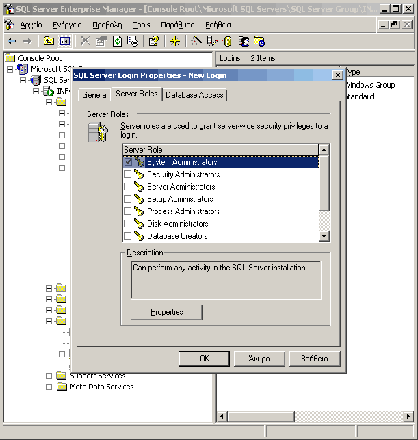
Task: Expand the Support Services tree node
Action: pos(49,376)
